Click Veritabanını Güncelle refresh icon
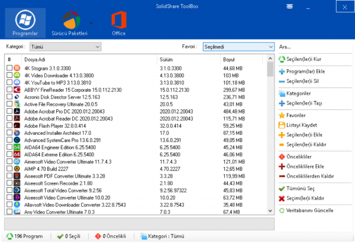 point(282,210)
